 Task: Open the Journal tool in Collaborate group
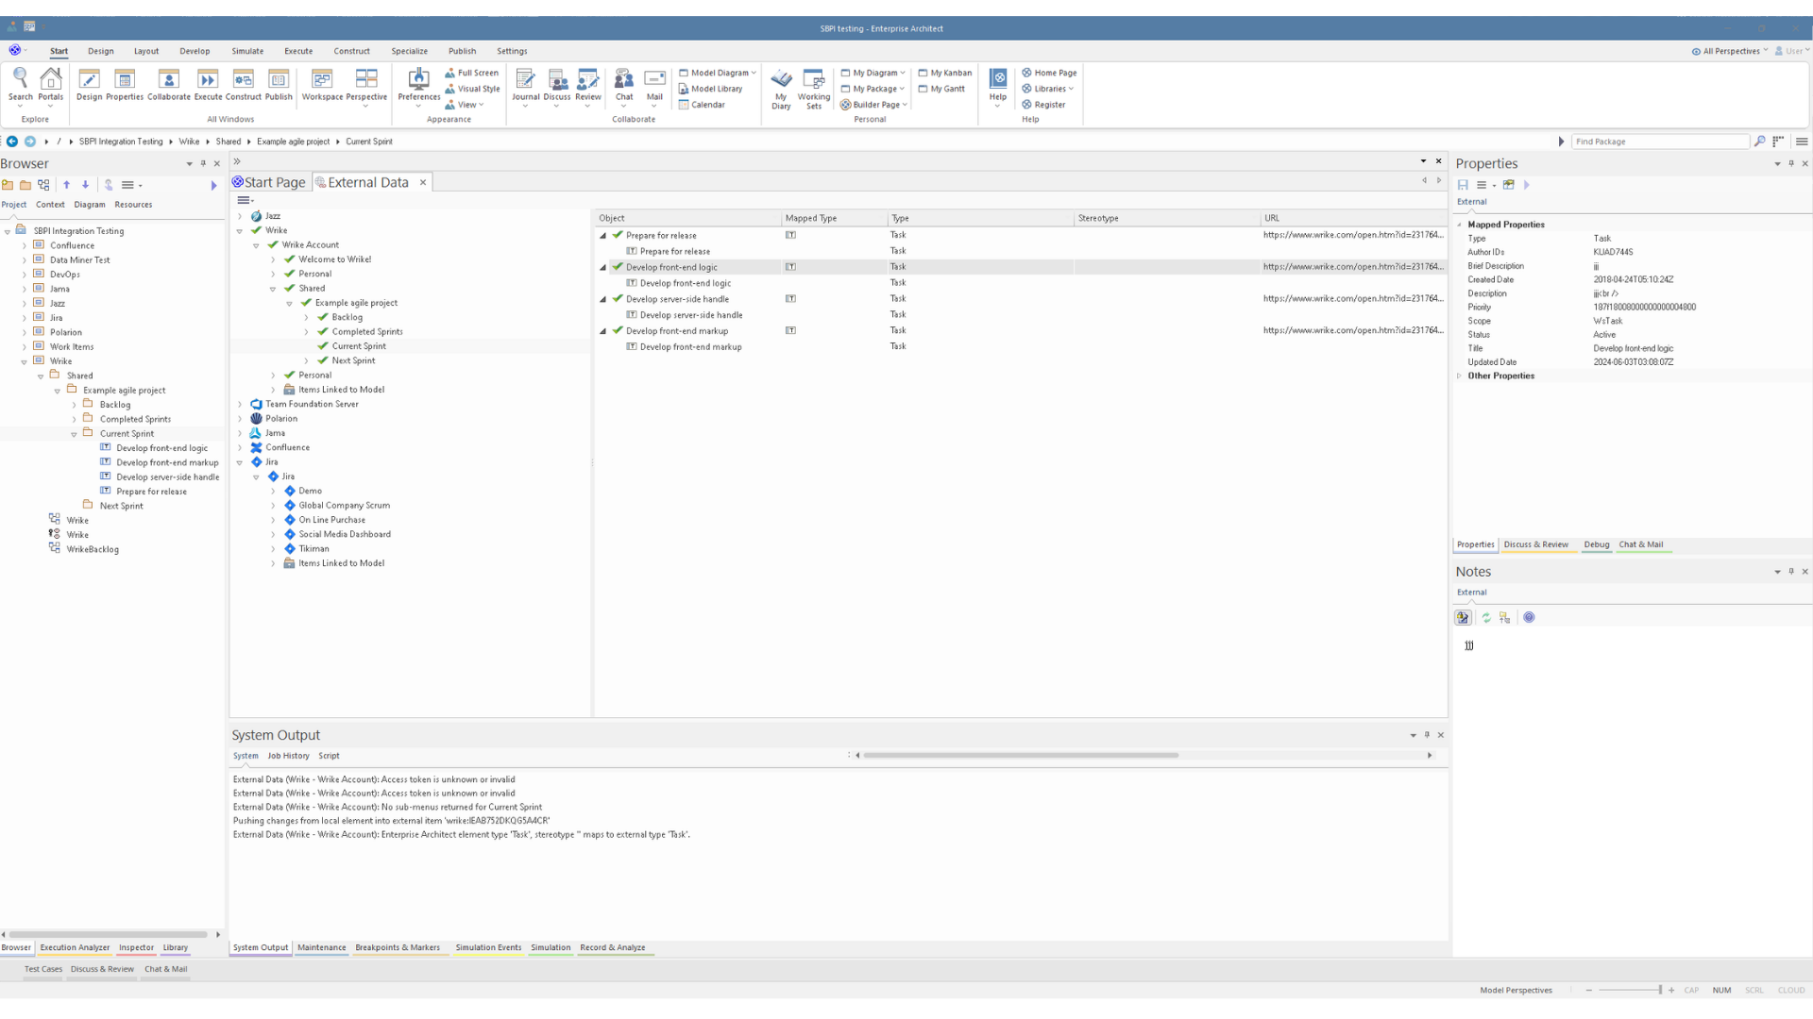click(x=526, y=87)
